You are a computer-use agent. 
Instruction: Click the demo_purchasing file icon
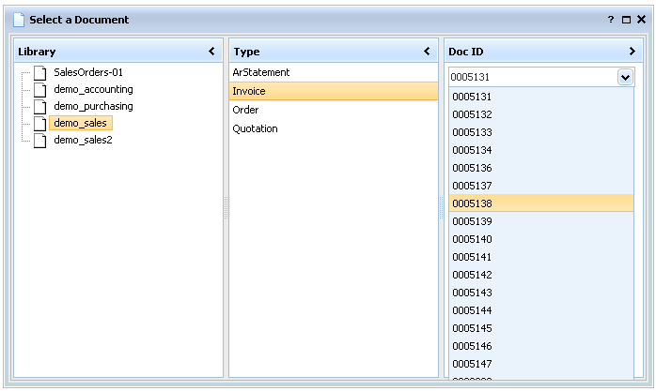(x=39, y=107)
